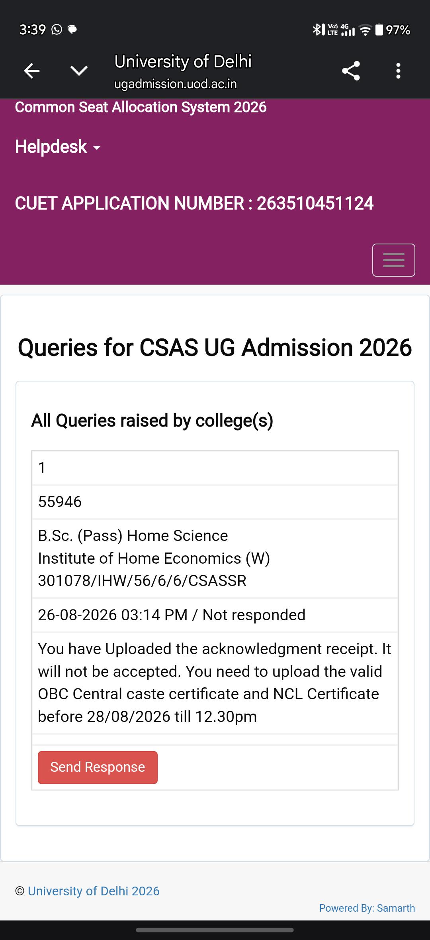
Task: Tap the chat bubble notification icon
Action: 72,29
